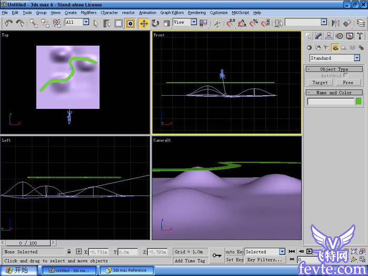Click the Z coordinate field

(x=157, y=252)
